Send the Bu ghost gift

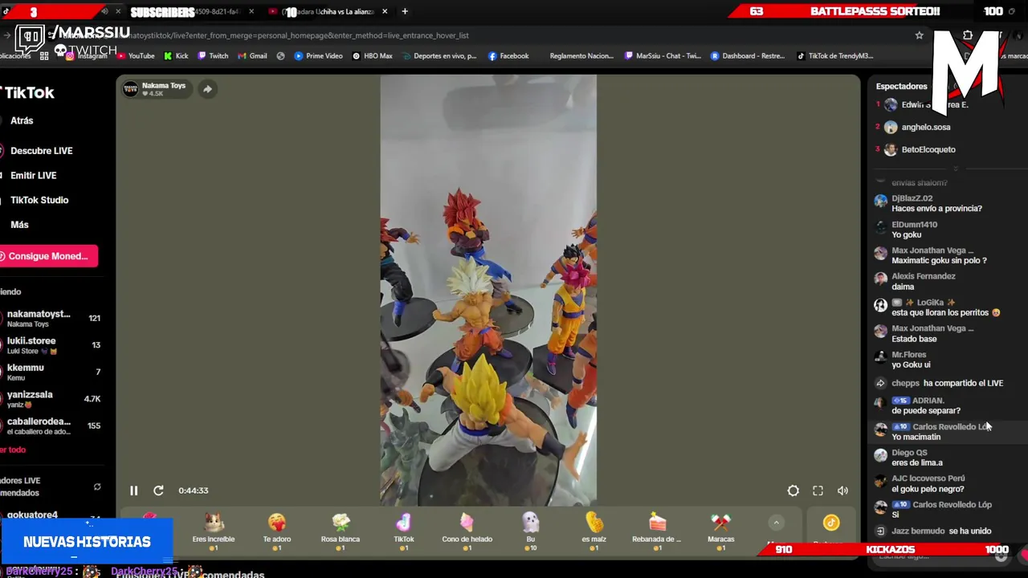pyautogui.click(x=530, y=531)
